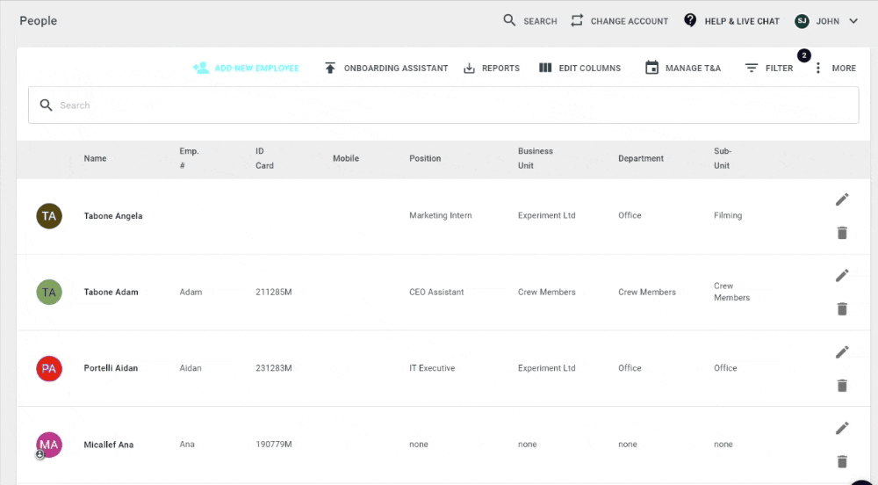Screen dimensions: 878x485
Task: Click Tabone Angela's brown TA avatar
Action: click(x=49, y=216)
